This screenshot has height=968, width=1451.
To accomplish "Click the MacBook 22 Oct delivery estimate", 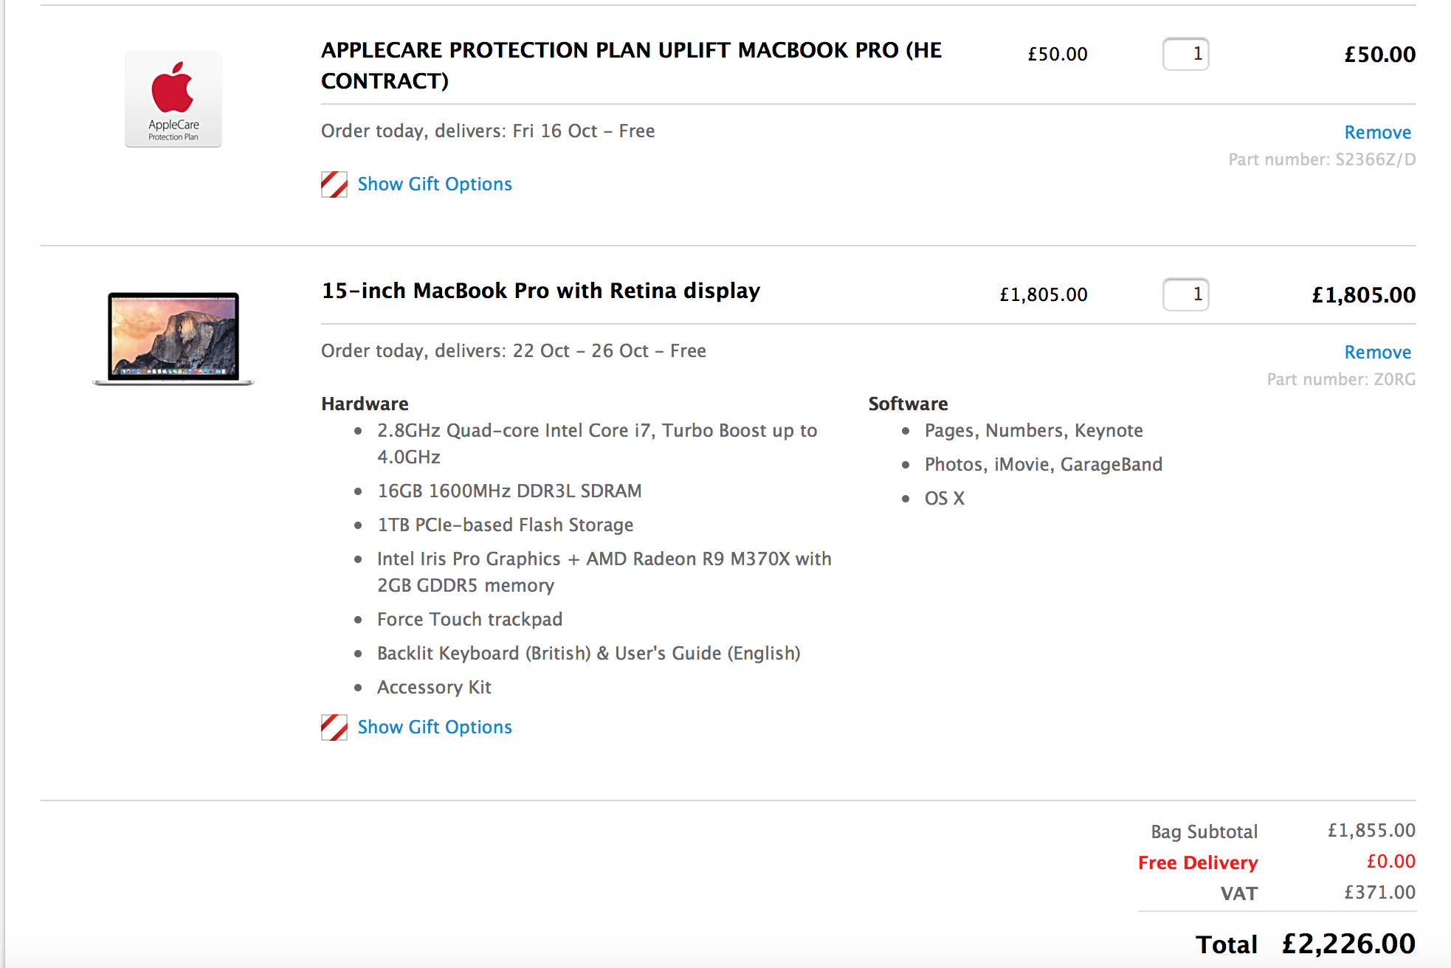I will tap(513, 351).
